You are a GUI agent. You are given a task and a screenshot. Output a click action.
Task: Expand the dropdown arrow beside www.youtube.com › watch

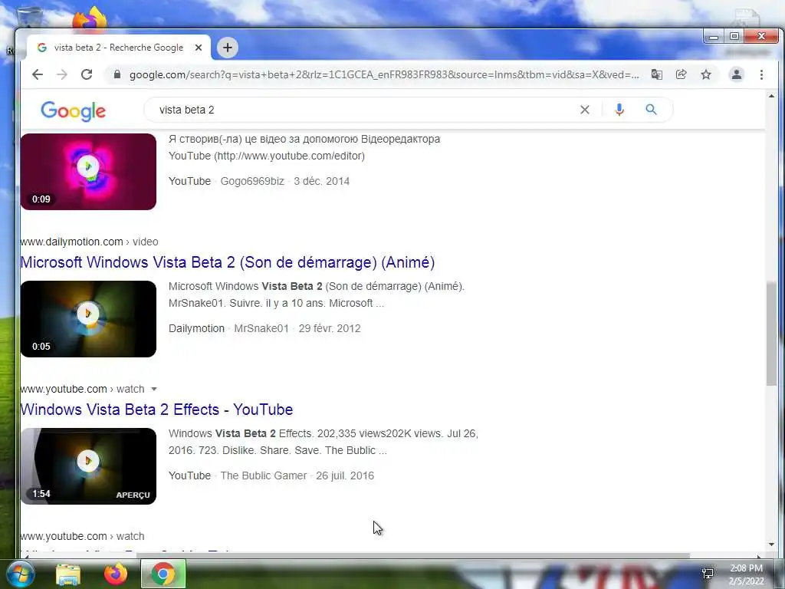[x=153, y=389]
